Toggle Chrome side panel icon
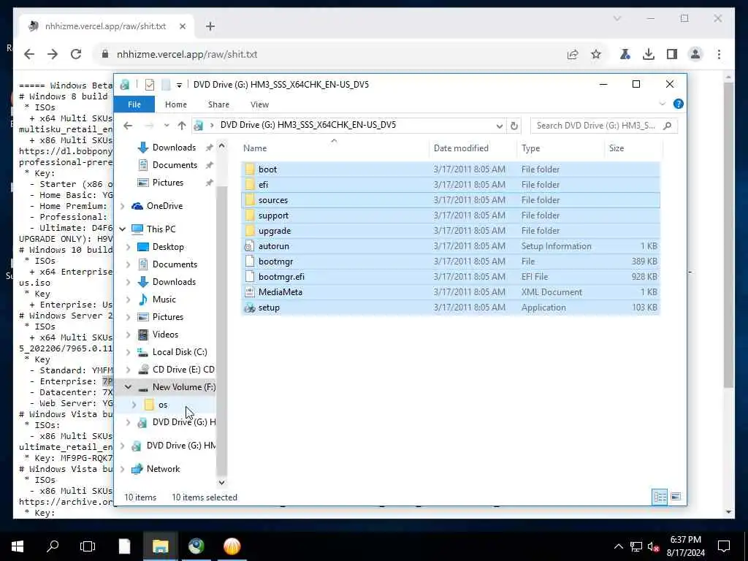 click(x=672, y=54)
